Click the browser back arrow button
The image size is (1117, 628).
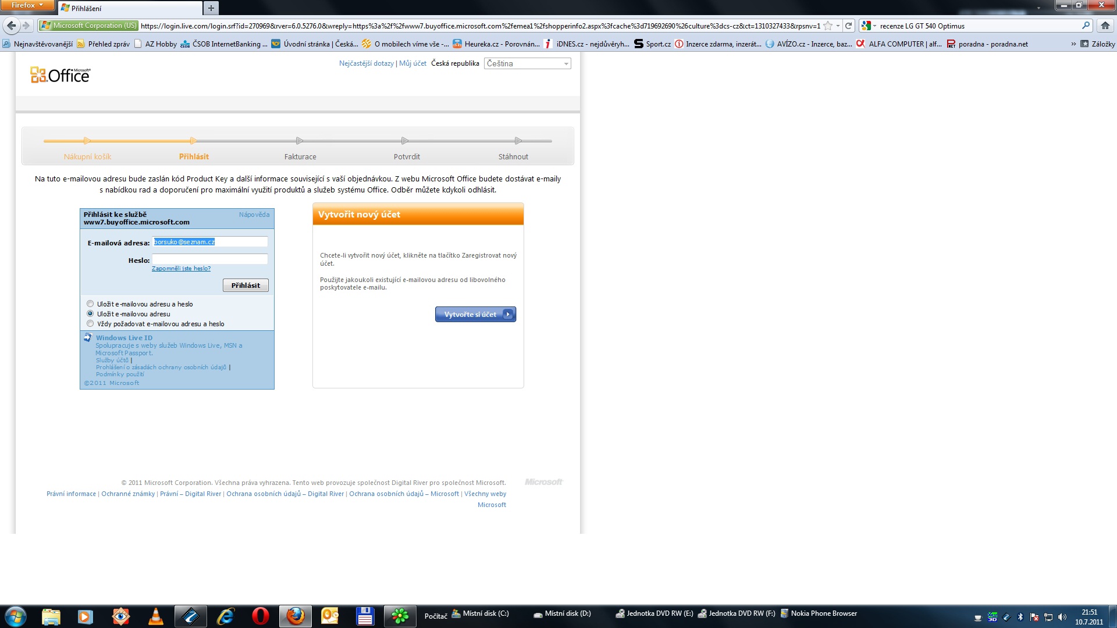(x=11, y=26)
